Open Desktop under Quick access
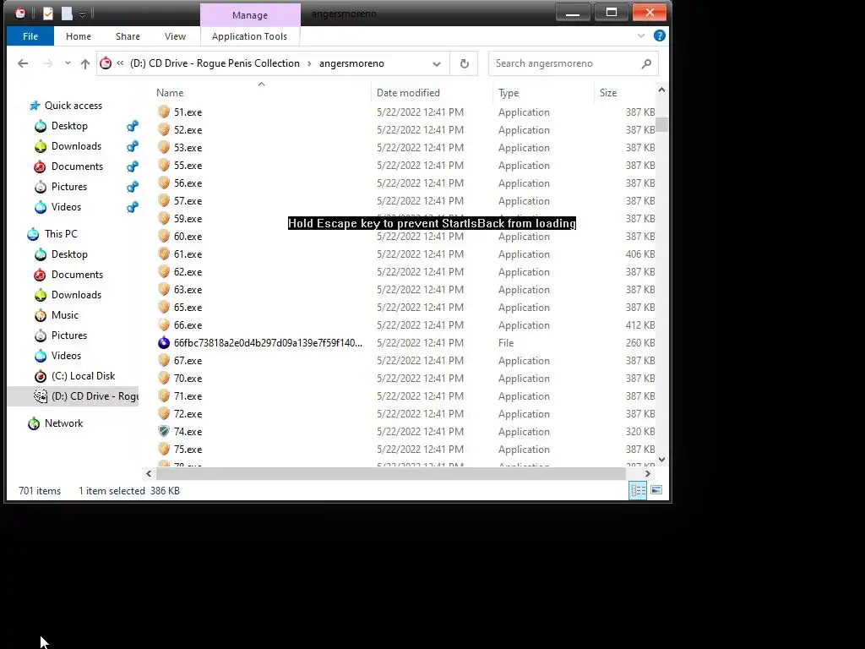 click(69, 126)
